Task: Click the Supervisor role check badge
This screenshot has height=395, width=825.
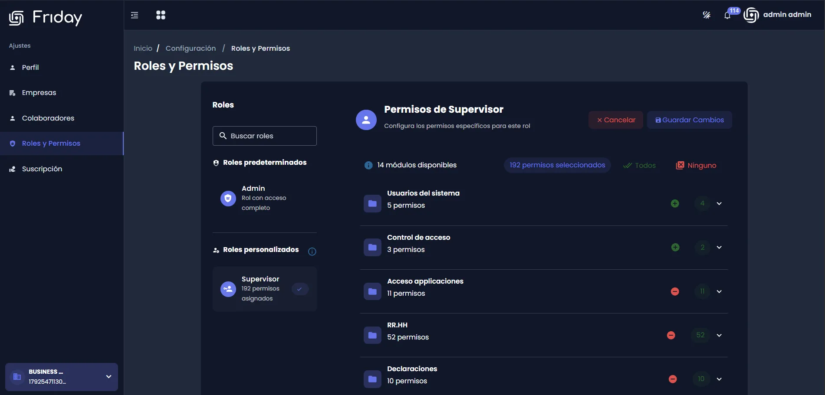Action: tap(300, 289)
